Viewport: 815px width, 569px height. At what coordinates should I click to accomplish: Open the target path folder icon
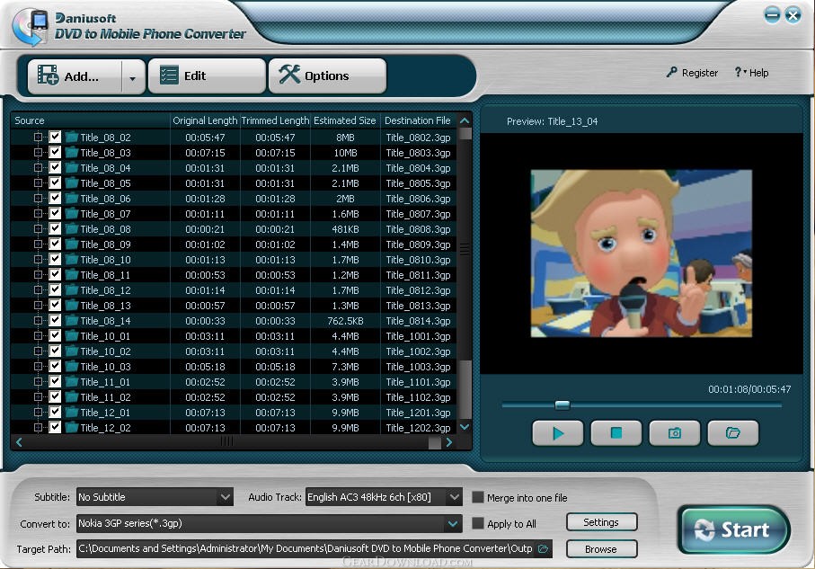tap(543, 548)
